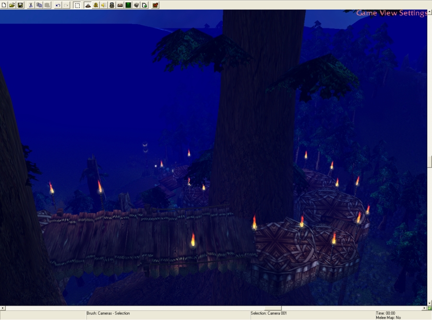Create a new map with New icon
Screen dimensions: 432x320
pyautogui.click(x=4, y=5)
